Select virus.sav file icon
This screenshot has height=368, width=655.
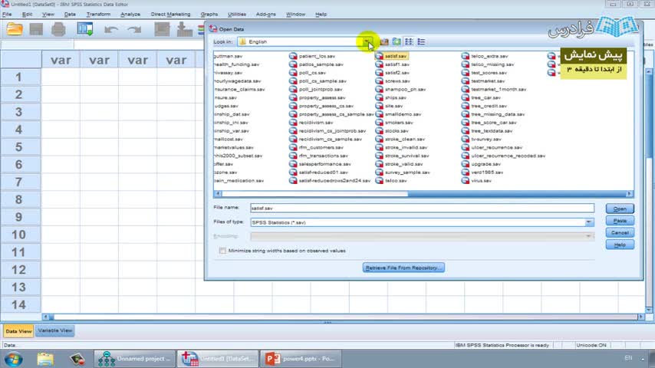[x=465, y=181]
